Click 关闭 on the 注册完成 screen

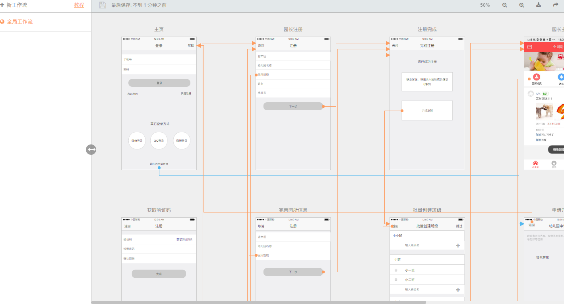395,46
